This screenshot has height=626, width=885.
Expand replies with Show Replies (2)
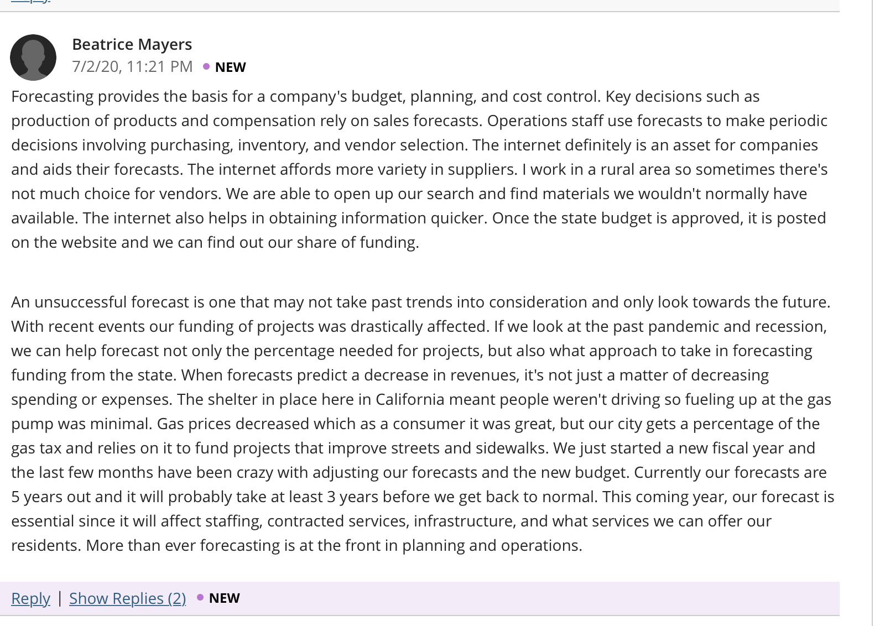pyautogui.click(x=127, y=598)
